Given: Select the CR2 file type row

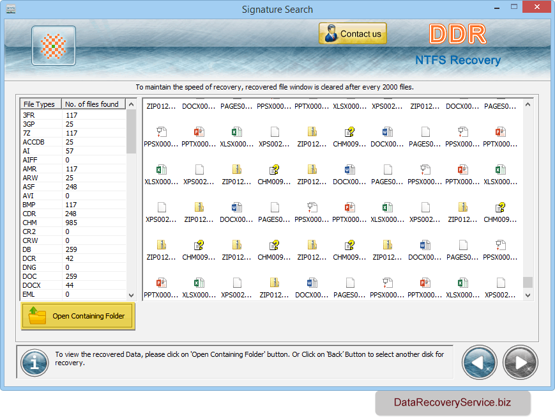Looking at the screenshot, I should (x=73, y=232).
